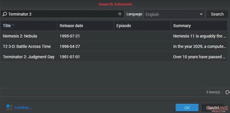Click the refresh icon beside item count
Screen dimensions: 230x113
227,92
